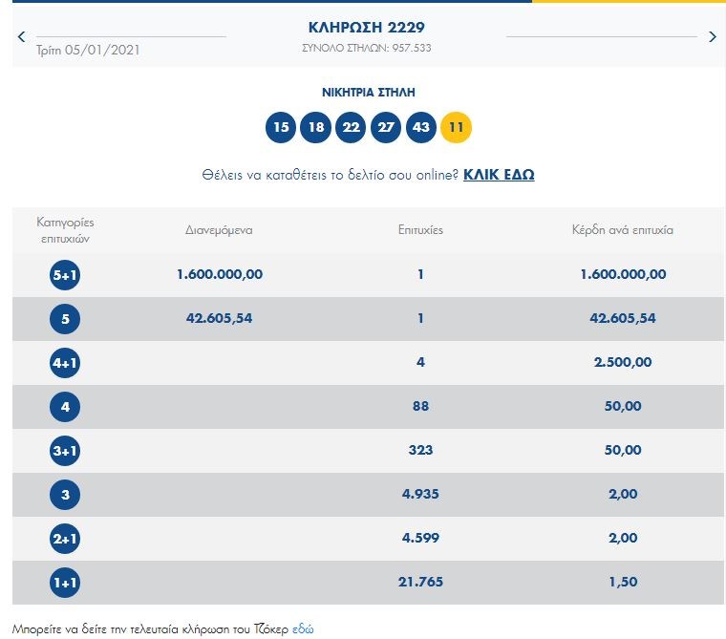The width and height of the screenshot is (726, 639).
Task: Click the 5+1 category badge
Action: [65, 275]
